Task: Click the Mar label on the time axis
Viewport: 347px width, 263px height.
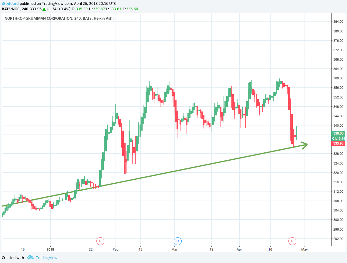Action: [174, 249]
